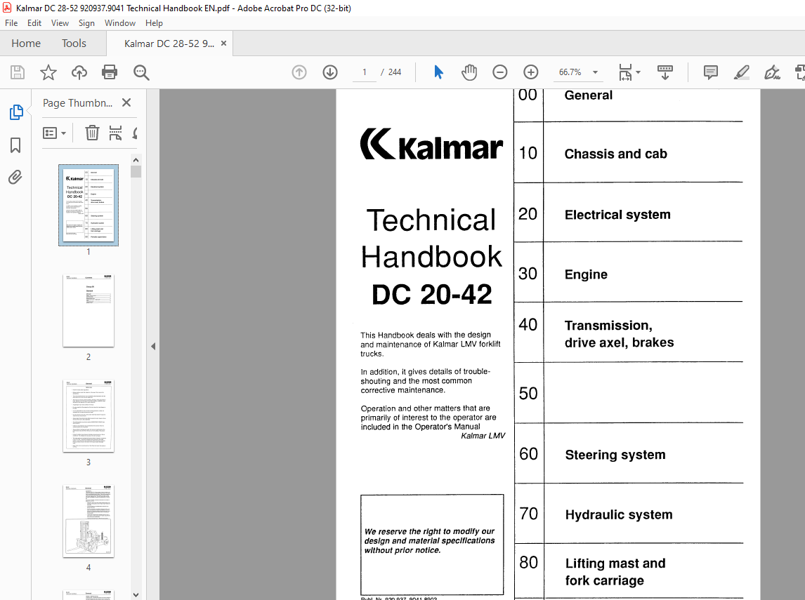Select page 4 thumbnail
This screenshot has width=805, height=600.
tap(89, 521)
